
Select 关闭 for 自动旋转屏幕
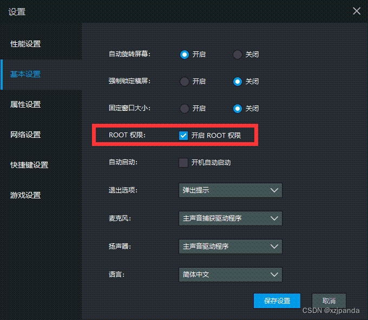(x=237, y=55)
